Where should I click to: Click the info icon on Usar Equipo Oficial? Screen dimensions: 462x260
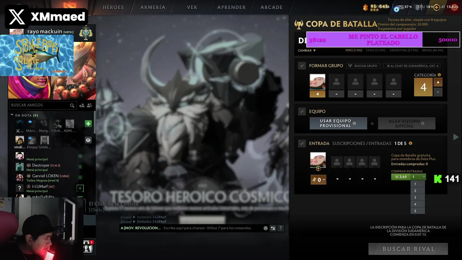(423, 123)
